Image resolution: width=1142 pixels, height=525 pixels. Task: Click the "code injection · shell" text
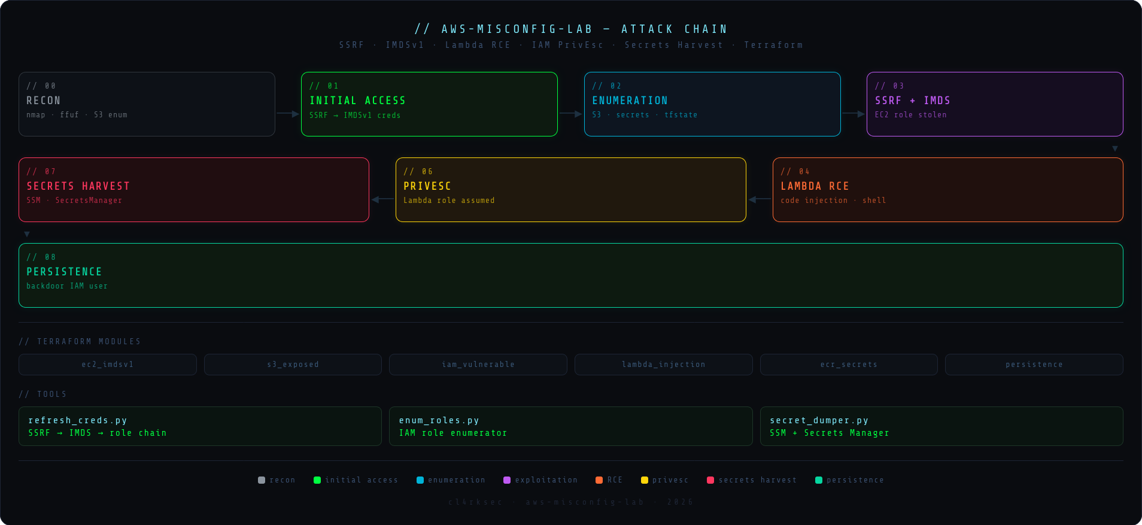[833, 200]
